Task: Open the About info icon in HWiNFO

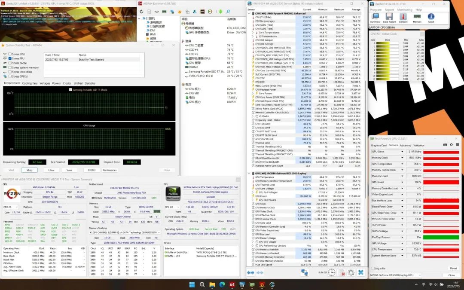Action: pyautogui.click(x=431, y=18)
